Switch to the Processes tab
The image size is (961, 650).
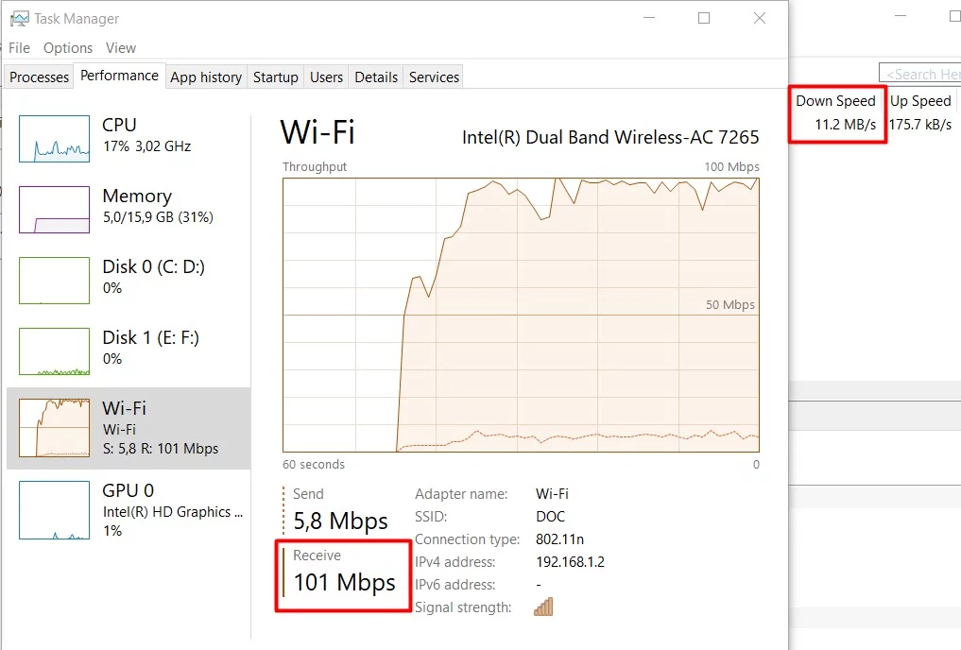tap(39, 77)
